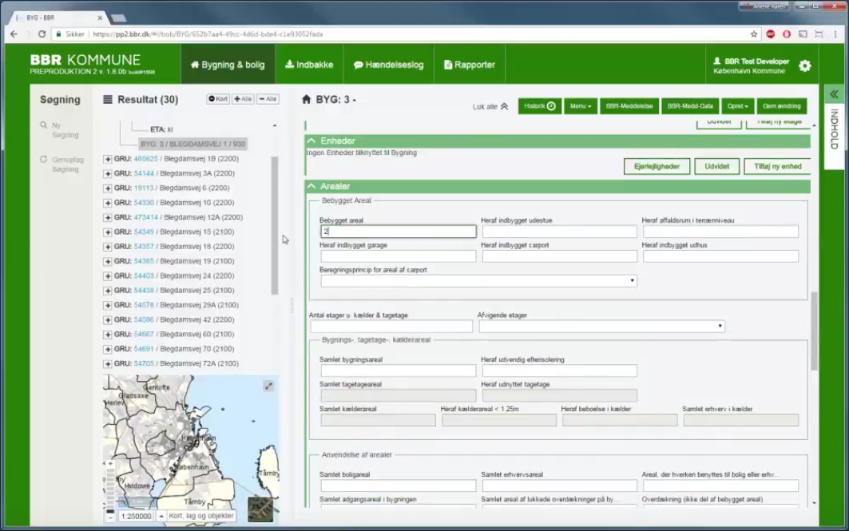Click the BBR-Meddelelse button
Viewport: 849px width, 531px height.
[629, 106]
